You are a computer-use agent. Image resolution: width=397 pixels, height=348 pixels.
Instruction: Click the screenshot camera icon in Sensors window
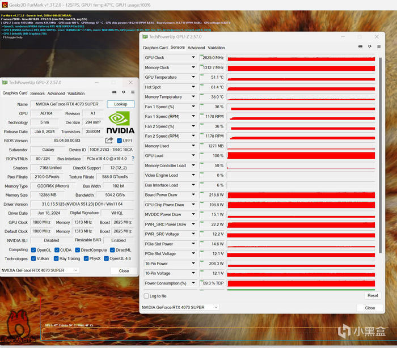click(x=360, y=46)
